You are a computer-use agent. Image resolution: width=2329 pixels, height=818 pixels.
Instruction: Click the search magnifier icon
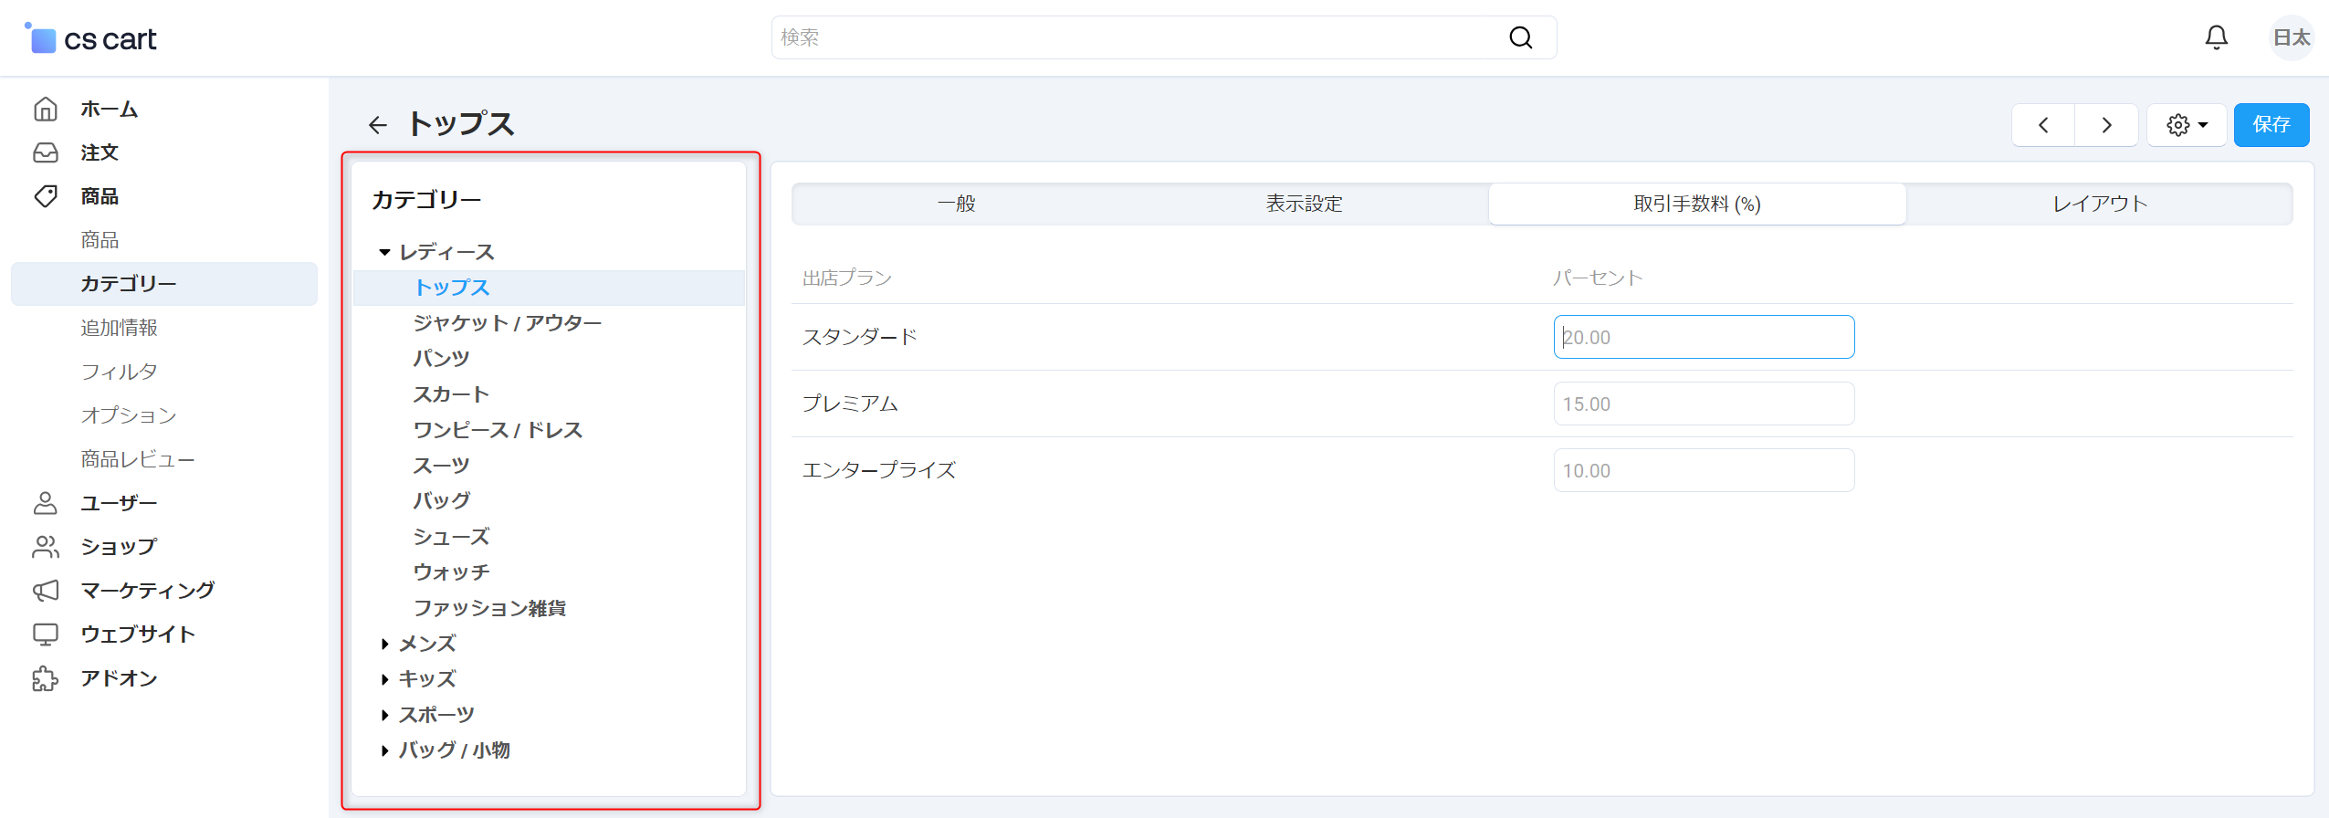point(1520,37)
